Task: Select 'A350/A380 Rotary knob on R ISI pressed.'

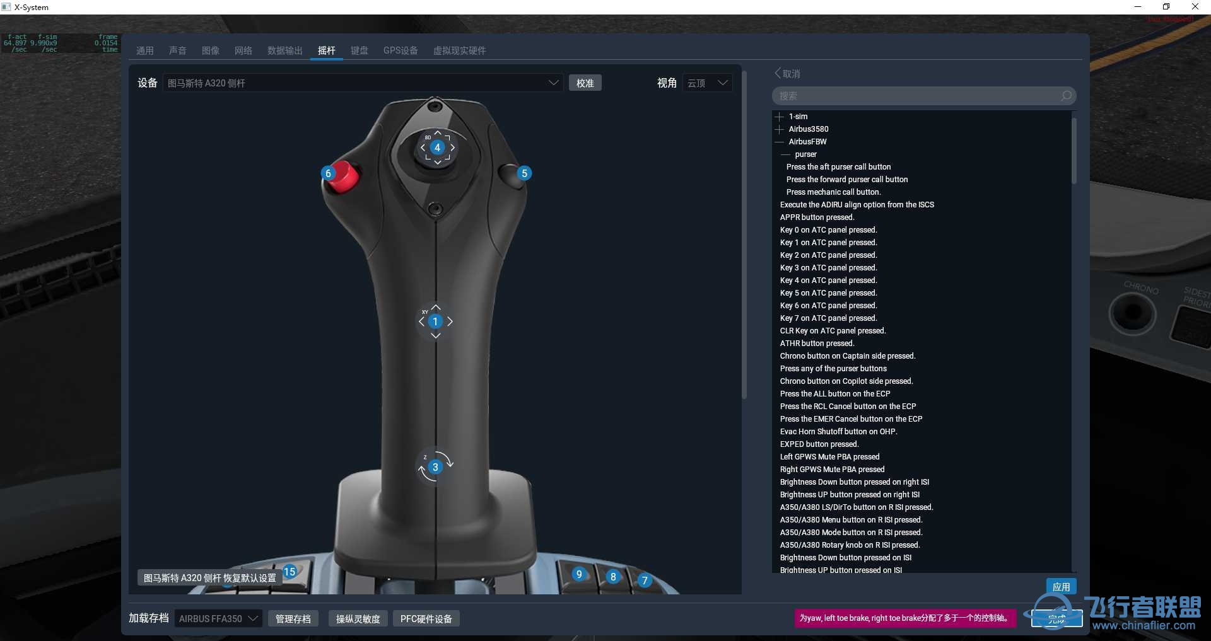Action: click(x=850, y=545)
